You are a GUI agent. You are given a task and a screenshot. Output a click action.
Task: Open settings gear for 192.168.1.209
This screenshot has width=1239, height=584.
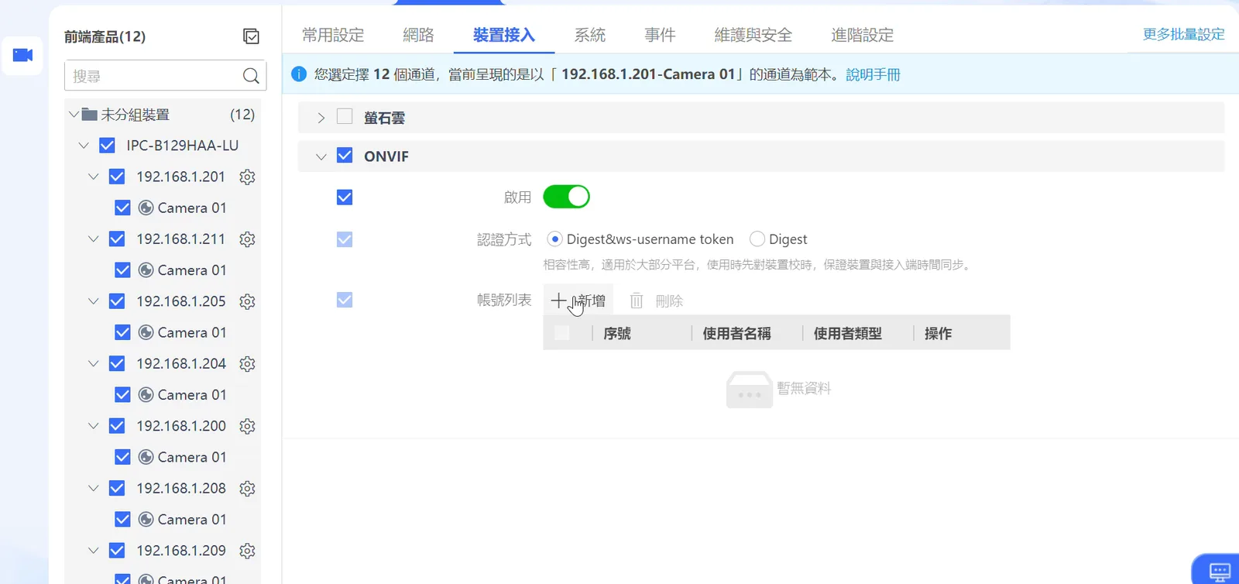pyautogui.click(x=247, y=551)
